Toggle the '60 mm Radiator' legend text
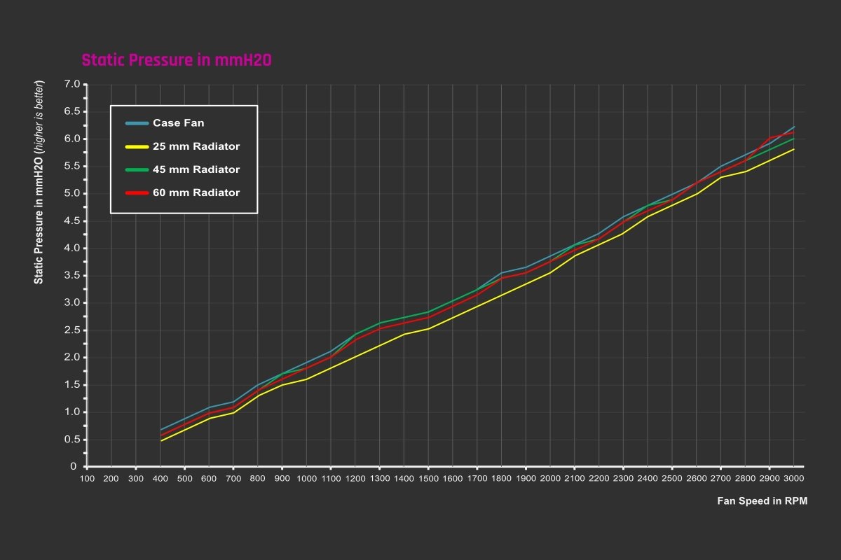 point(196,193)
